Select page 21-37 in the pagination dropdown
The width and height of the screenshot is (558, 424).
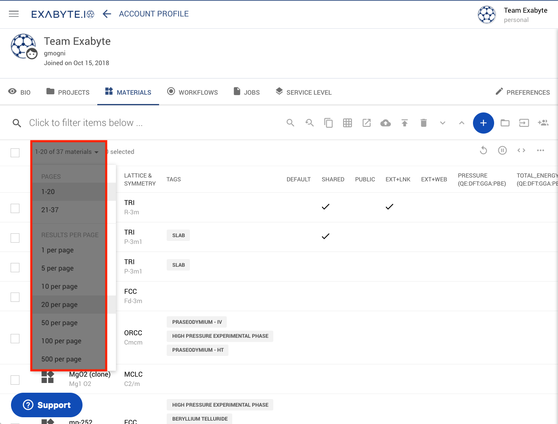coord(51,209)
